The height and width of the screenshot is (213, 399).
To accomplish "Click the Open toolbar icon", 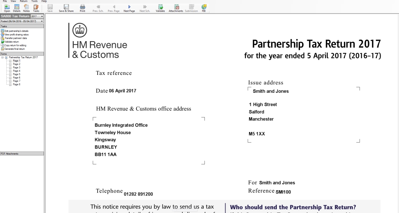I will click(7, 8).
